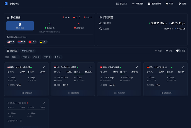
Task: Click the DStatus logo icon
Action: tap(6, 4)
